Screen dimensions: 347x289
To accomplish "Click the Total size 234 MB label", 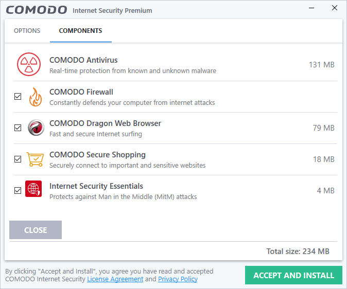I will pyautogui.click(x=298, y=251).
